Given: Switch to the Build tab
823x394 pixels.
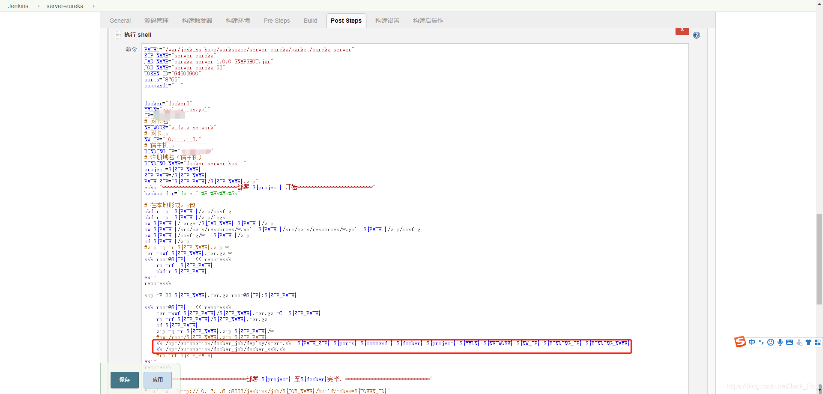Looking at the screenshot, I should [310, 21].
